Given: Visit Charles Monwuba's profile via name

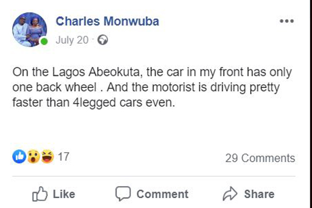Looking at the screenshot, I should (x=107, y=21).
